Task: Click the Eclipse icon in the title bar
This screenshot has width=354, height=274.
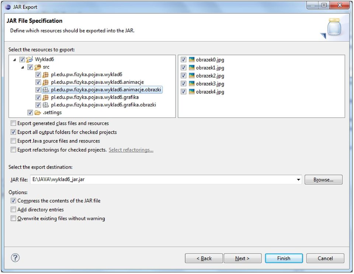Action: point(8,7)
